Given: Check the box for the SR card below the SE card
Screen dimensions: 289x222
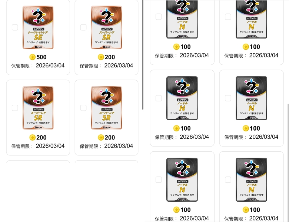Looking at the screenshot, I should click(x=15, y=108).
